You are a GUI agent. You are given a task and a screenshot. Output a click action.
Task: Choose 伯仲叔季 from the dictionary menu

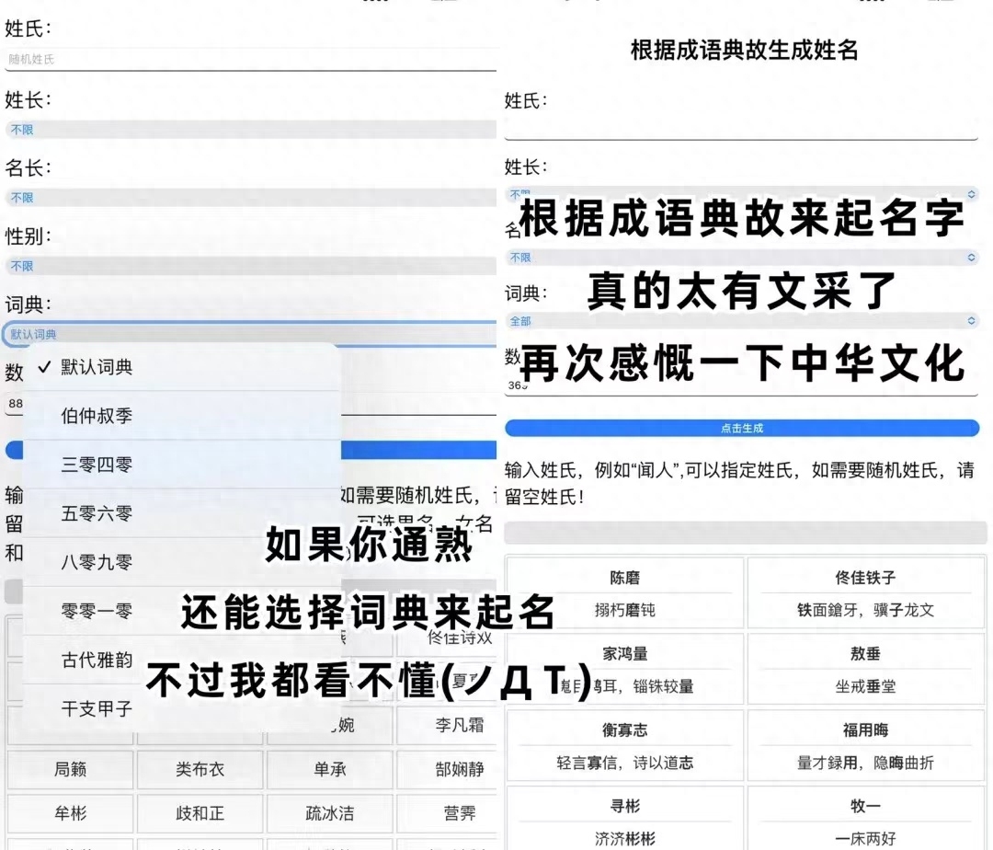pyautogui.click(x=182, y=416)
